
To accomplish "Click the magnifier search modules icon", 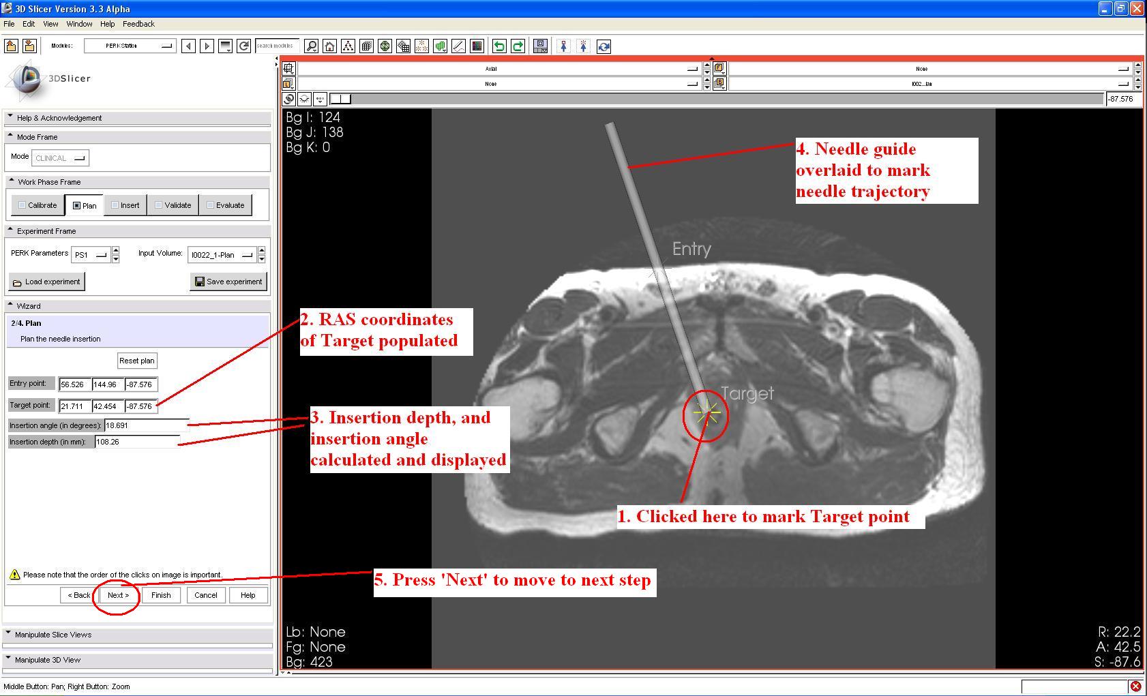I will [311, 46].
